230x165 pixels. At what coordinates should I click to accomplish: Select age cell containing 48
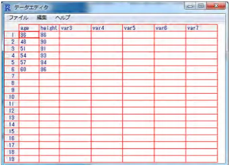29,42
